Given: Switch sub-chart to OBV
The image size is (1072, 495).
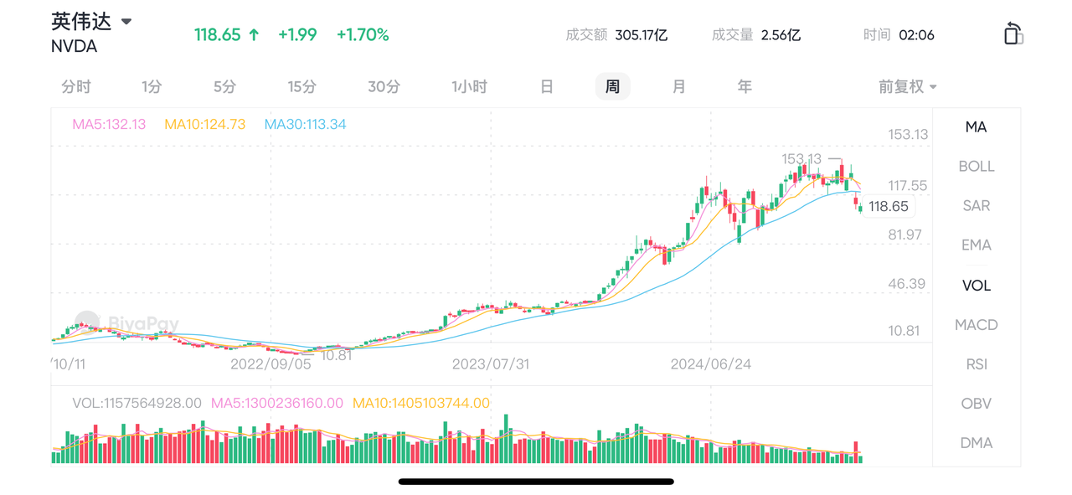Looking at the screenshot, I should tap(976, 403).
